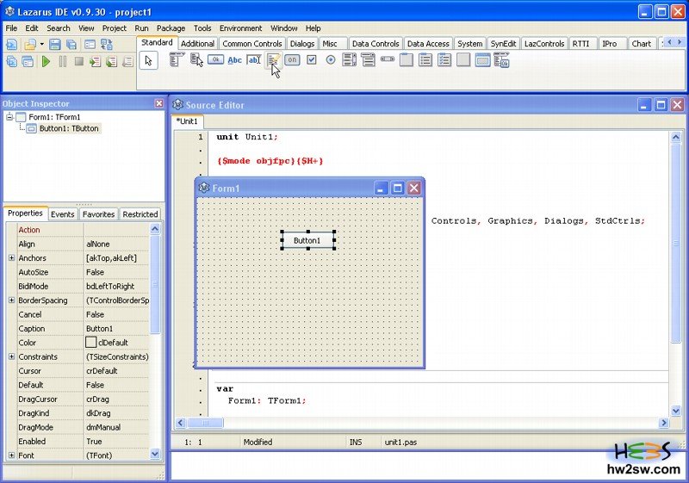Pick the TComboBox component in the palette

(x=369, y=59)
